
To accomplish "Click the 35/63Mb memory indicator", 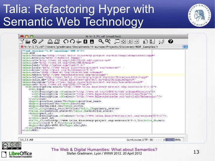I will click(x=173, y=140).
